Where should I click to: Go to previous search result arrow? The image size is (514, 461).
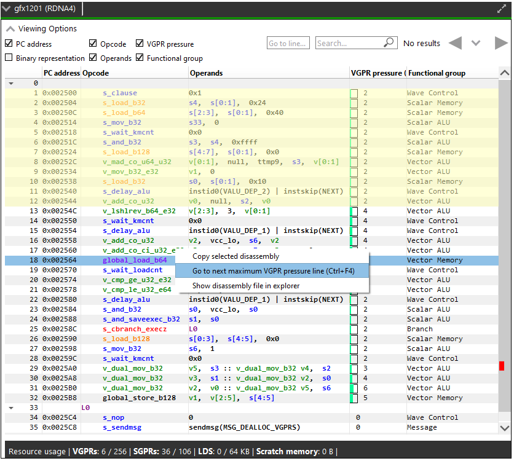(455, 43)
